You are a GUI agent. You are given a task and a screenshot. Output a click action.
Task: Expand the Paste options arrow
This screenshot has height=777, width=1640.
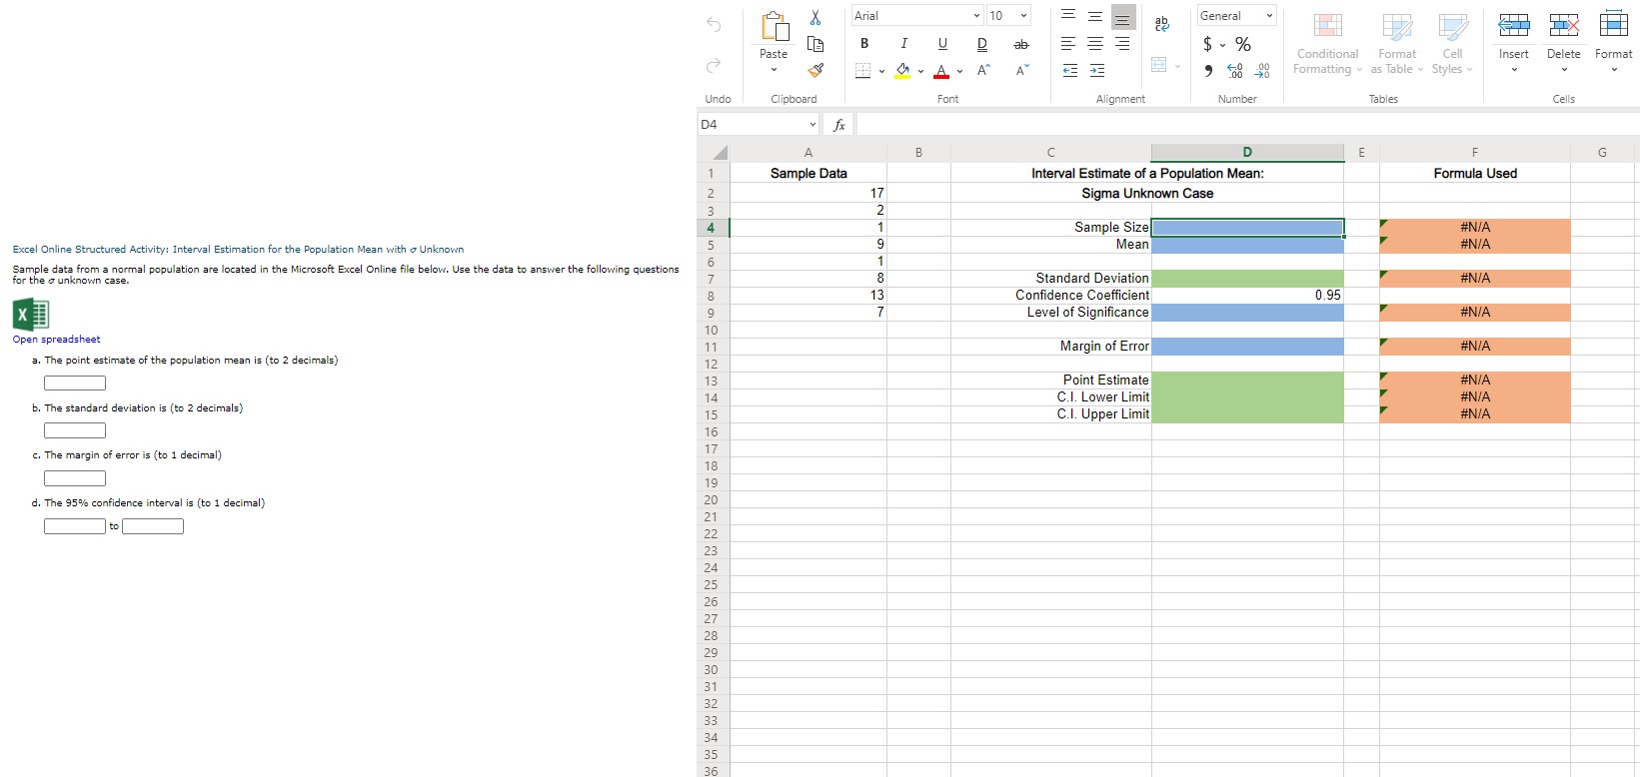tap(774, 70)
